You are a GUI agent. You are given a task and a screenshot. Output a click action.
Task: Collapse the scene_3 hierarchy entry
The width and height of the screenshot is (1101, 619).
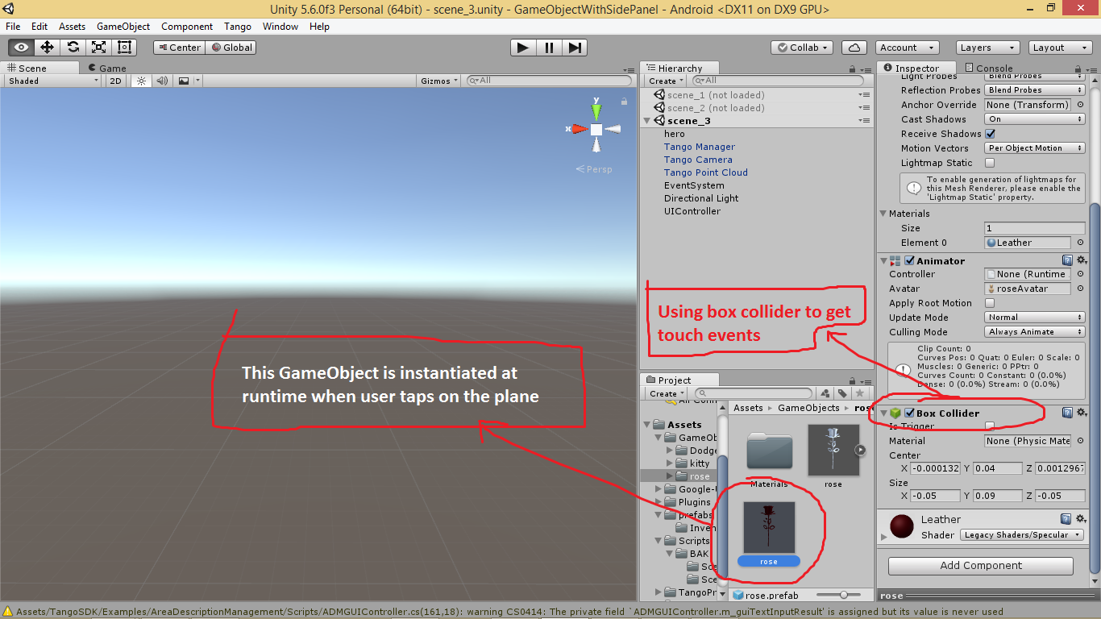[647, 121]
